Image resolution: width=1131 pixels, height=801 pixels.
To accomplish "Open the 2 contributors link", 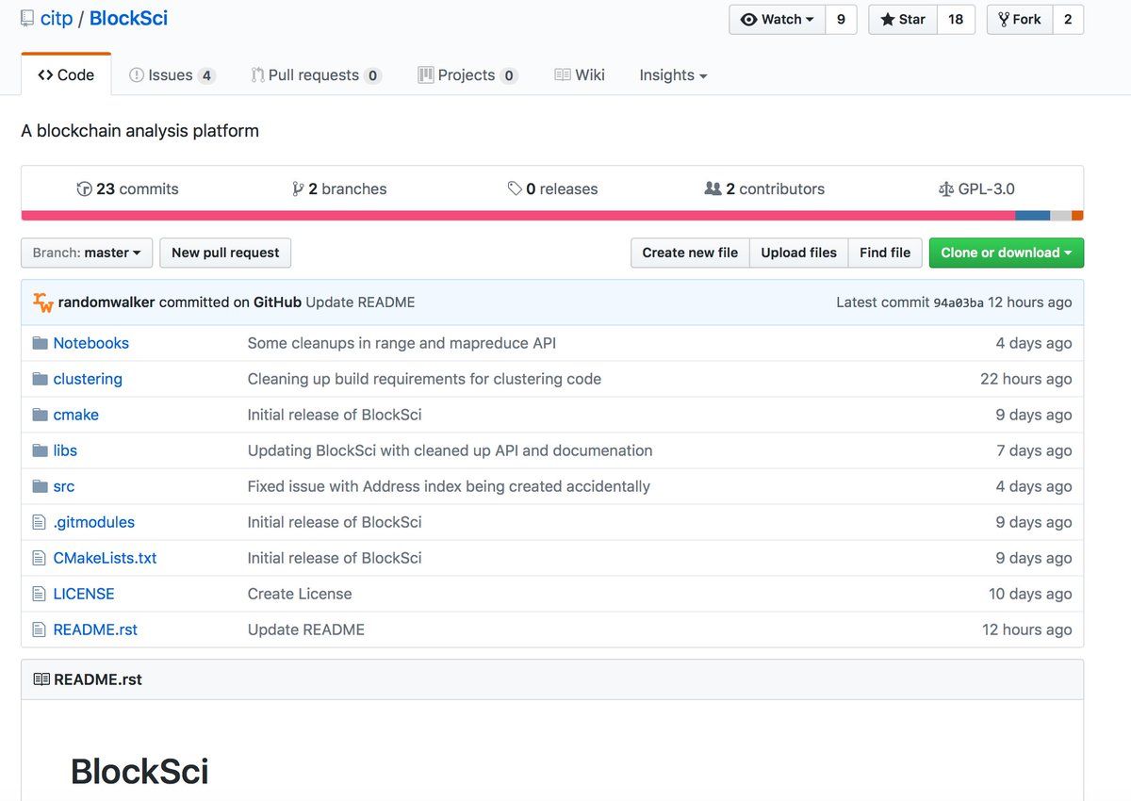I will [x=764, y=188].
